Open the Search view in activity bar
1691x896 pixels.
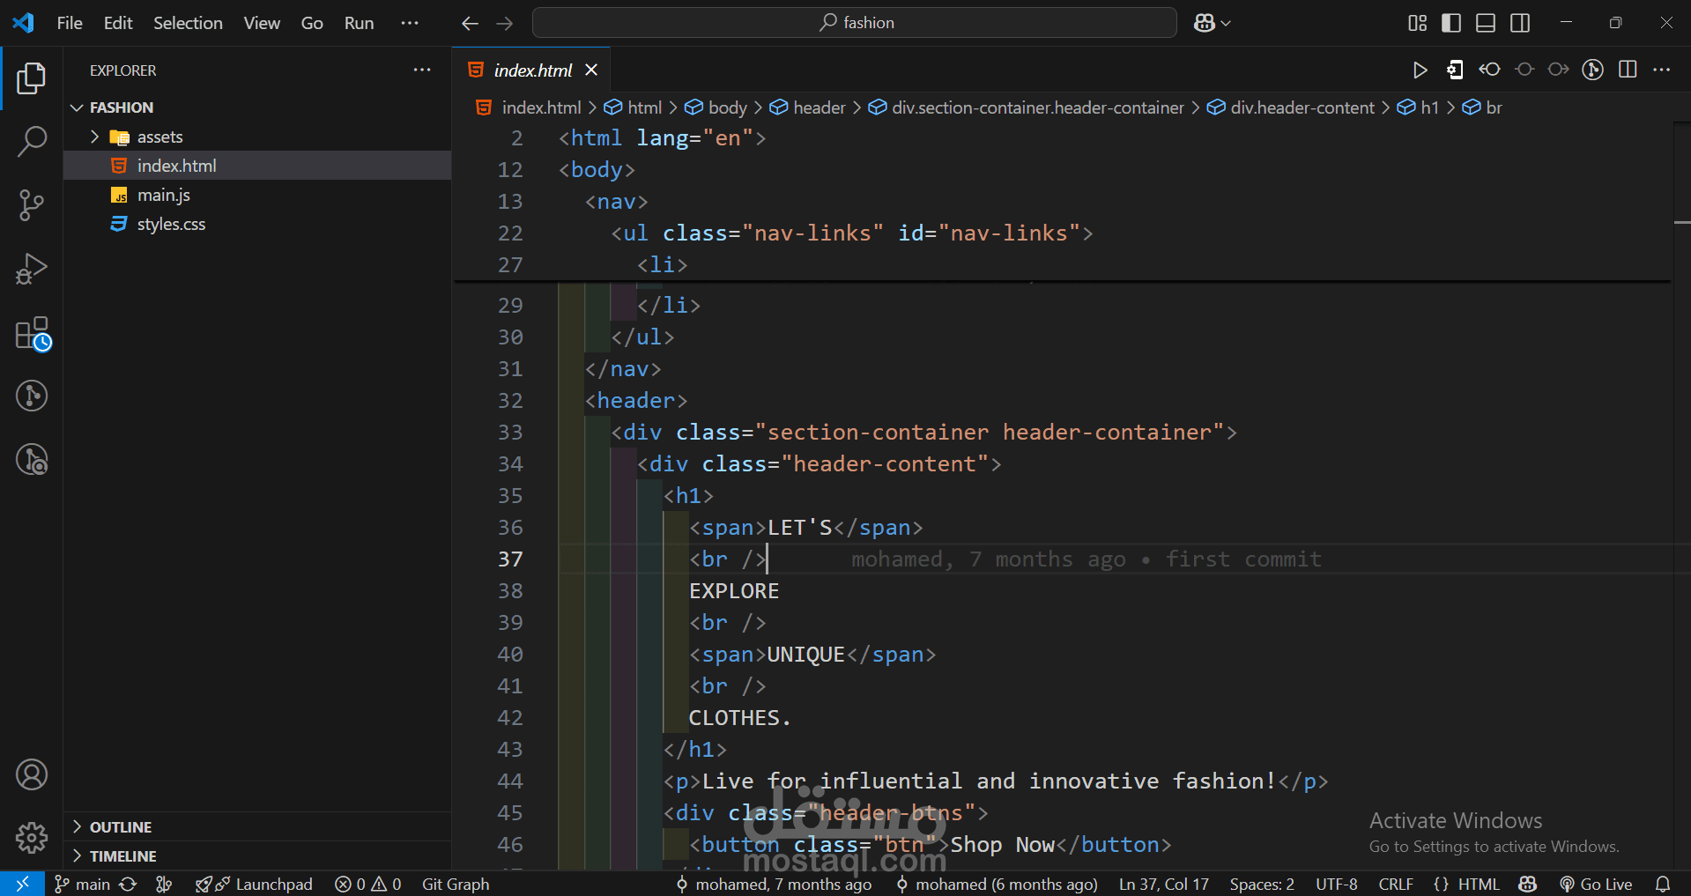point(32,141)
